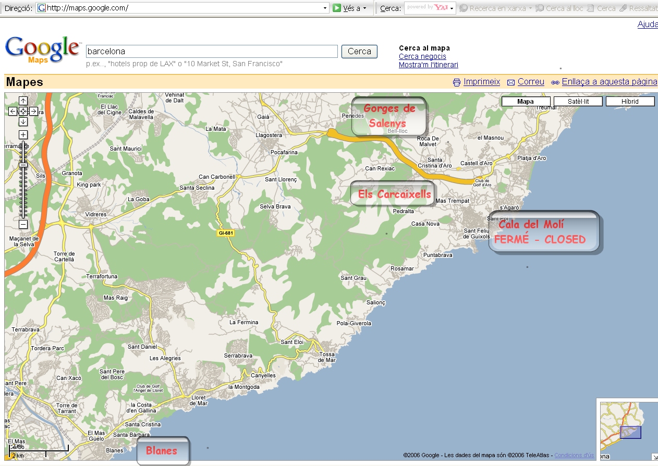Click Canyelles on the map
658x466 pixels.
point(263,375)
